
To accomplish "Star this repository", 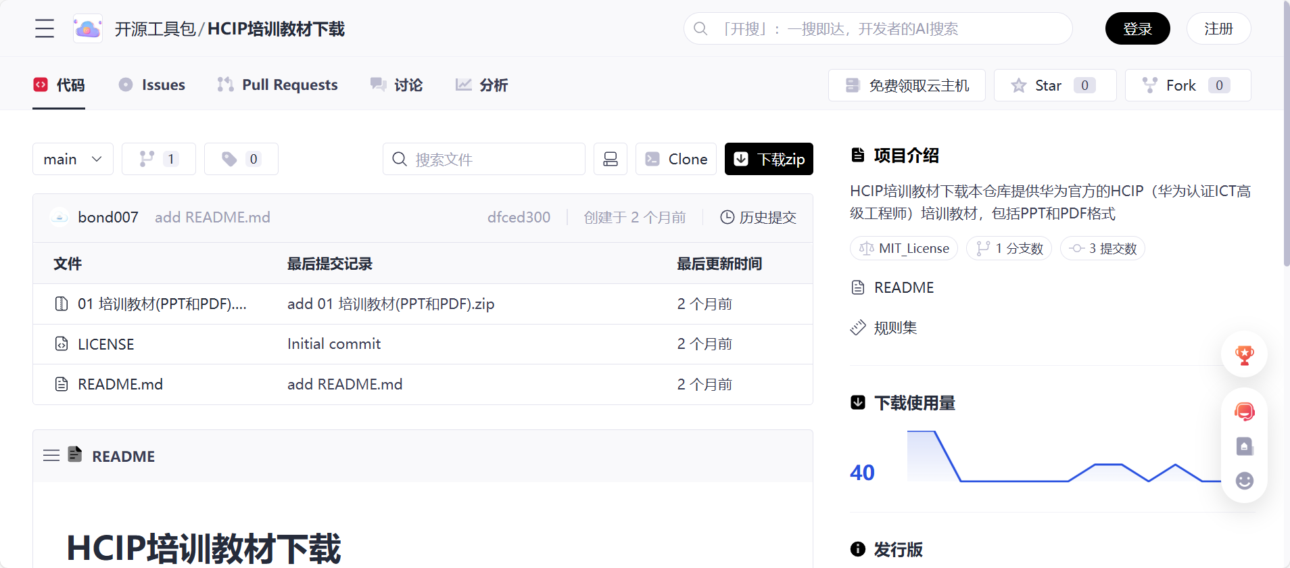I will coord(1055,85).
